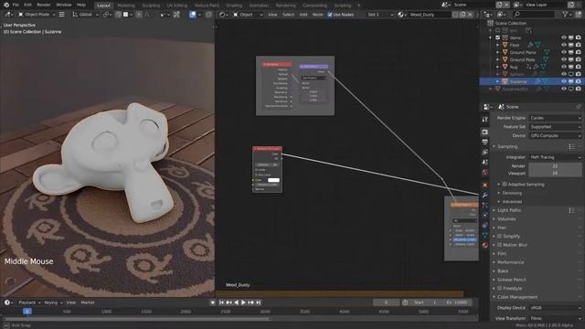Click the white Color swatch on the red node
This screenshot has height=329, width=585.
[273, 180]
